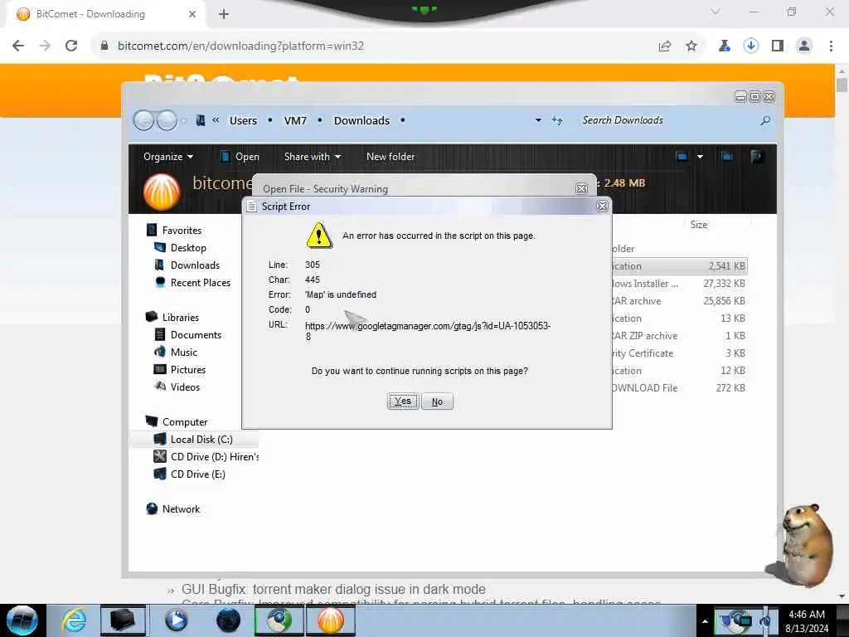This screenshot has height=637, width=849.
Task: Click the Computer header in the sidebar
Action: coord(185,422)
